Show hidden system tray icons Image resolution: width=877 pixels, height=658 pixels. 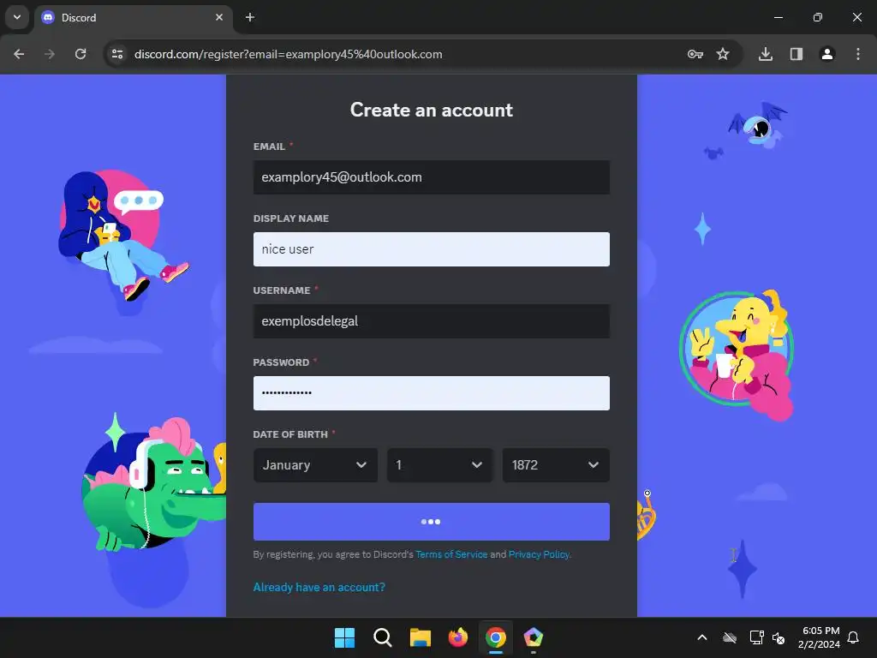click(x=702, y=637)
